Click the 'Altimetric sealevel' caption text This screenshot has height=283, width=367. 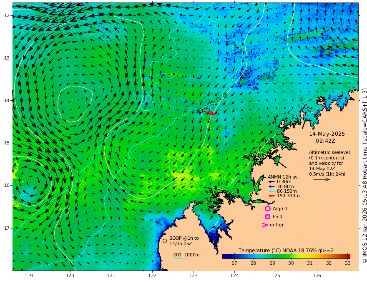[329, 152]
